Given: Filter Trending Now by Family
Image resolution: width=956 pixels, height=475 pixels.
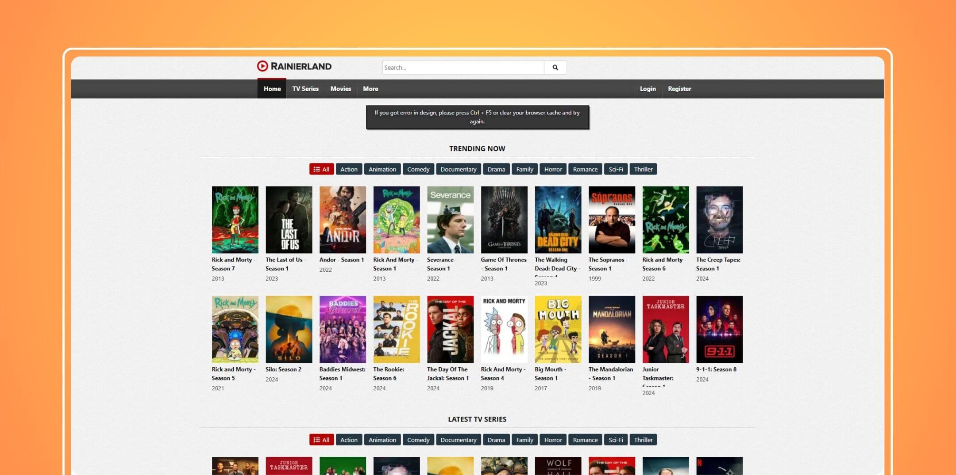Looking at the screenshot, I should 524,169.
